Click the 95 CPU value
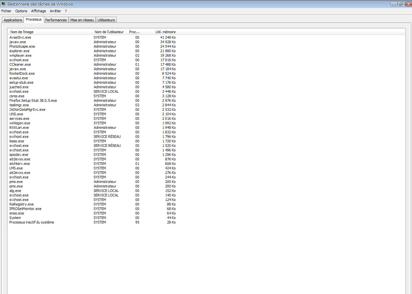Image resolution: width=412 pixels, height=294 pixels. (137, 222)
